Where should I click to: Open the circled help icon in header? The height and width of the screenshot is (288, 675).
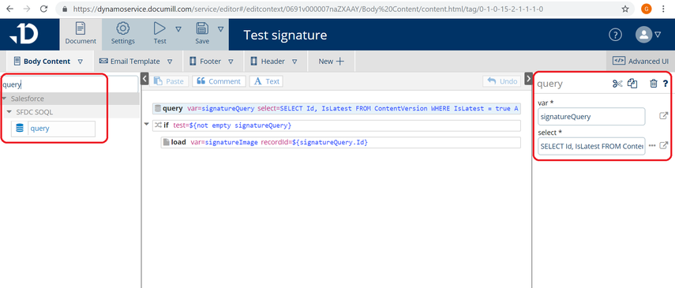pyautogui.click(x=615, y=35)
